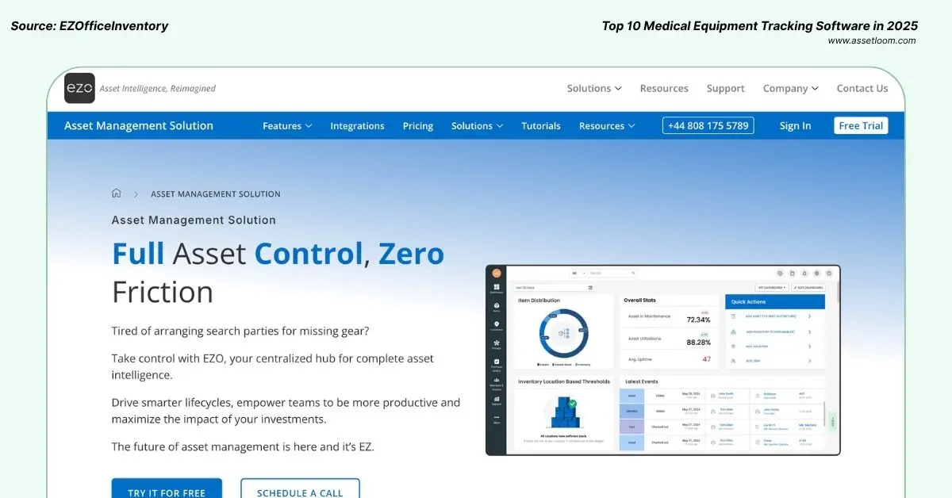Expand Solutions in the blue bar
Screen dimensions: 952x498
coord(477,126)
